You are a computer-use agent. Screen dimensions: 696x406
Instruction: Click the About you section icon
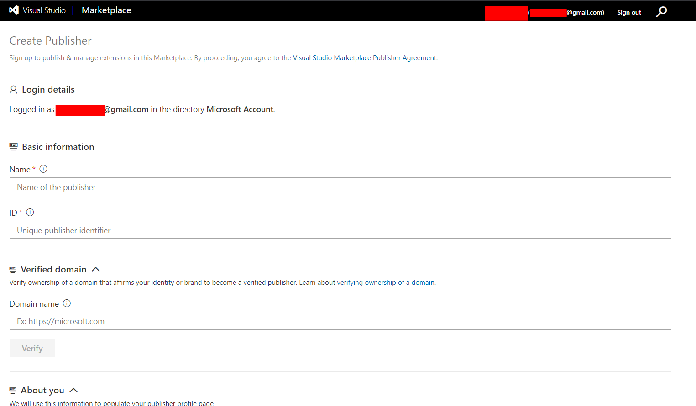coord(13,390)
